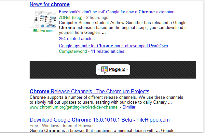Click the "Free - Windows - Internet Browser" line
Image resolution: width=205 pixels, height=133 pixels.
pos(61,126)
